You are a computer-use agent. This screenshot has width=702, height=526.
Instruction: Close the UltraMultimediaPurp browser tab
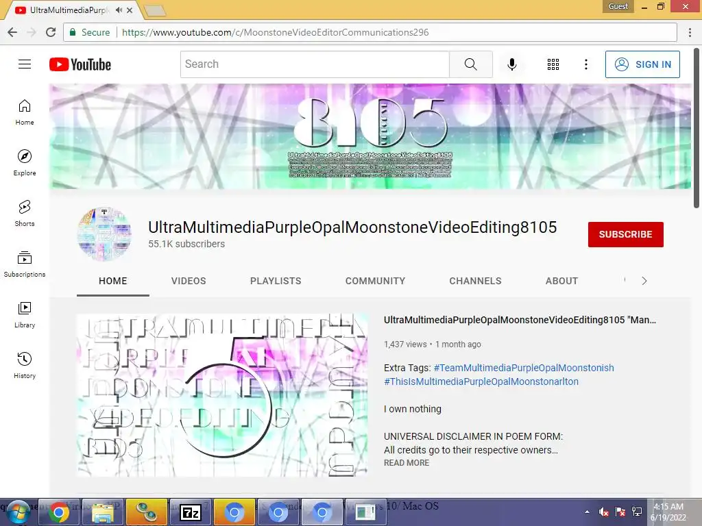coord(130,10)
